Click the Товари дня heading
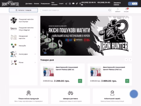Screen dimensions: 141x106 click(47, 60)
